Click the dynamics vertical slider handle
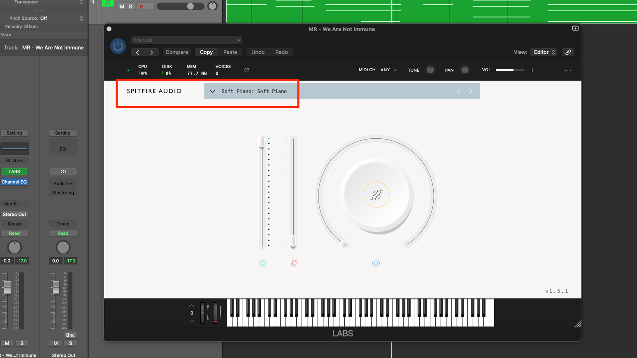 click(293, 241)
